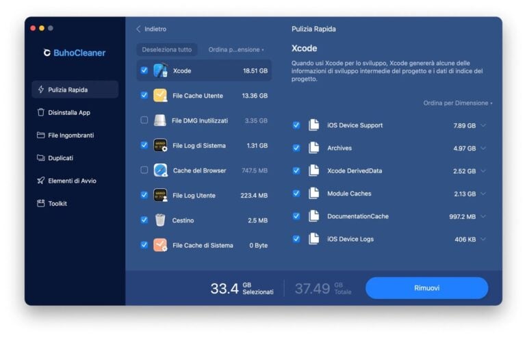The width and height of the screenshot is (527, 338).
Task: Click the 7.89 GB size value
Action: tap(464, 125)
